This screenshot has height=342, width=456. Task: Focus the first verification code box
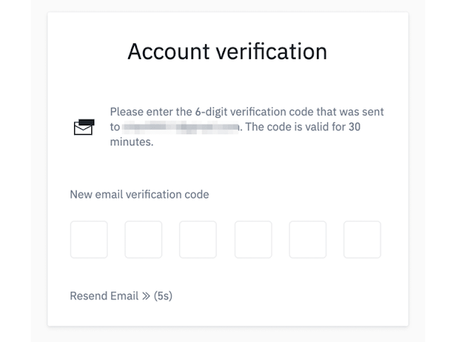tap(89, 239)
